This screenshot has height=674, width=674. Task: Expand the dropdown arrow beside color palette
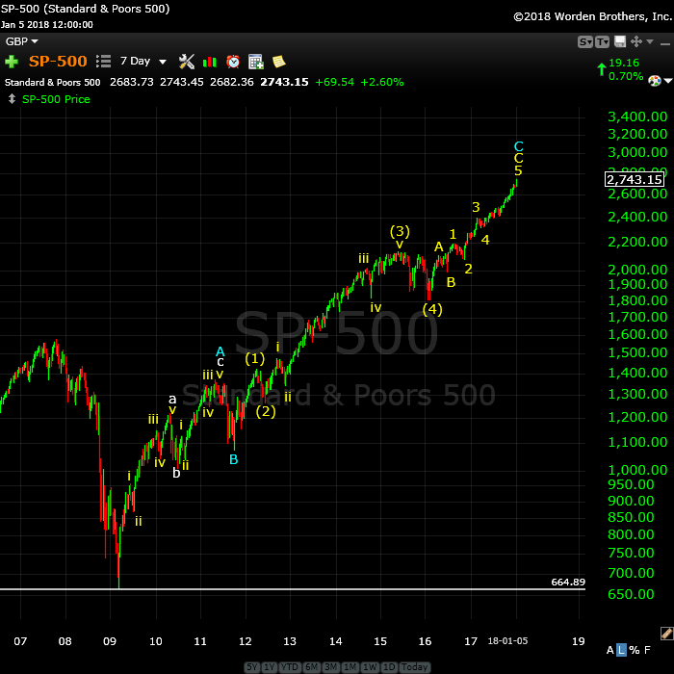pyautogui.click(x=667, y=81)
